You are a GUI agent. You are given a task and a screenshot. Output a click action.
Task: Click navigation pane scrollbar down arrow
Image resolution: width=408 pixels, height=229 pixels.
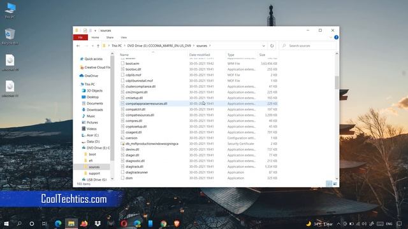coord(112,179)
